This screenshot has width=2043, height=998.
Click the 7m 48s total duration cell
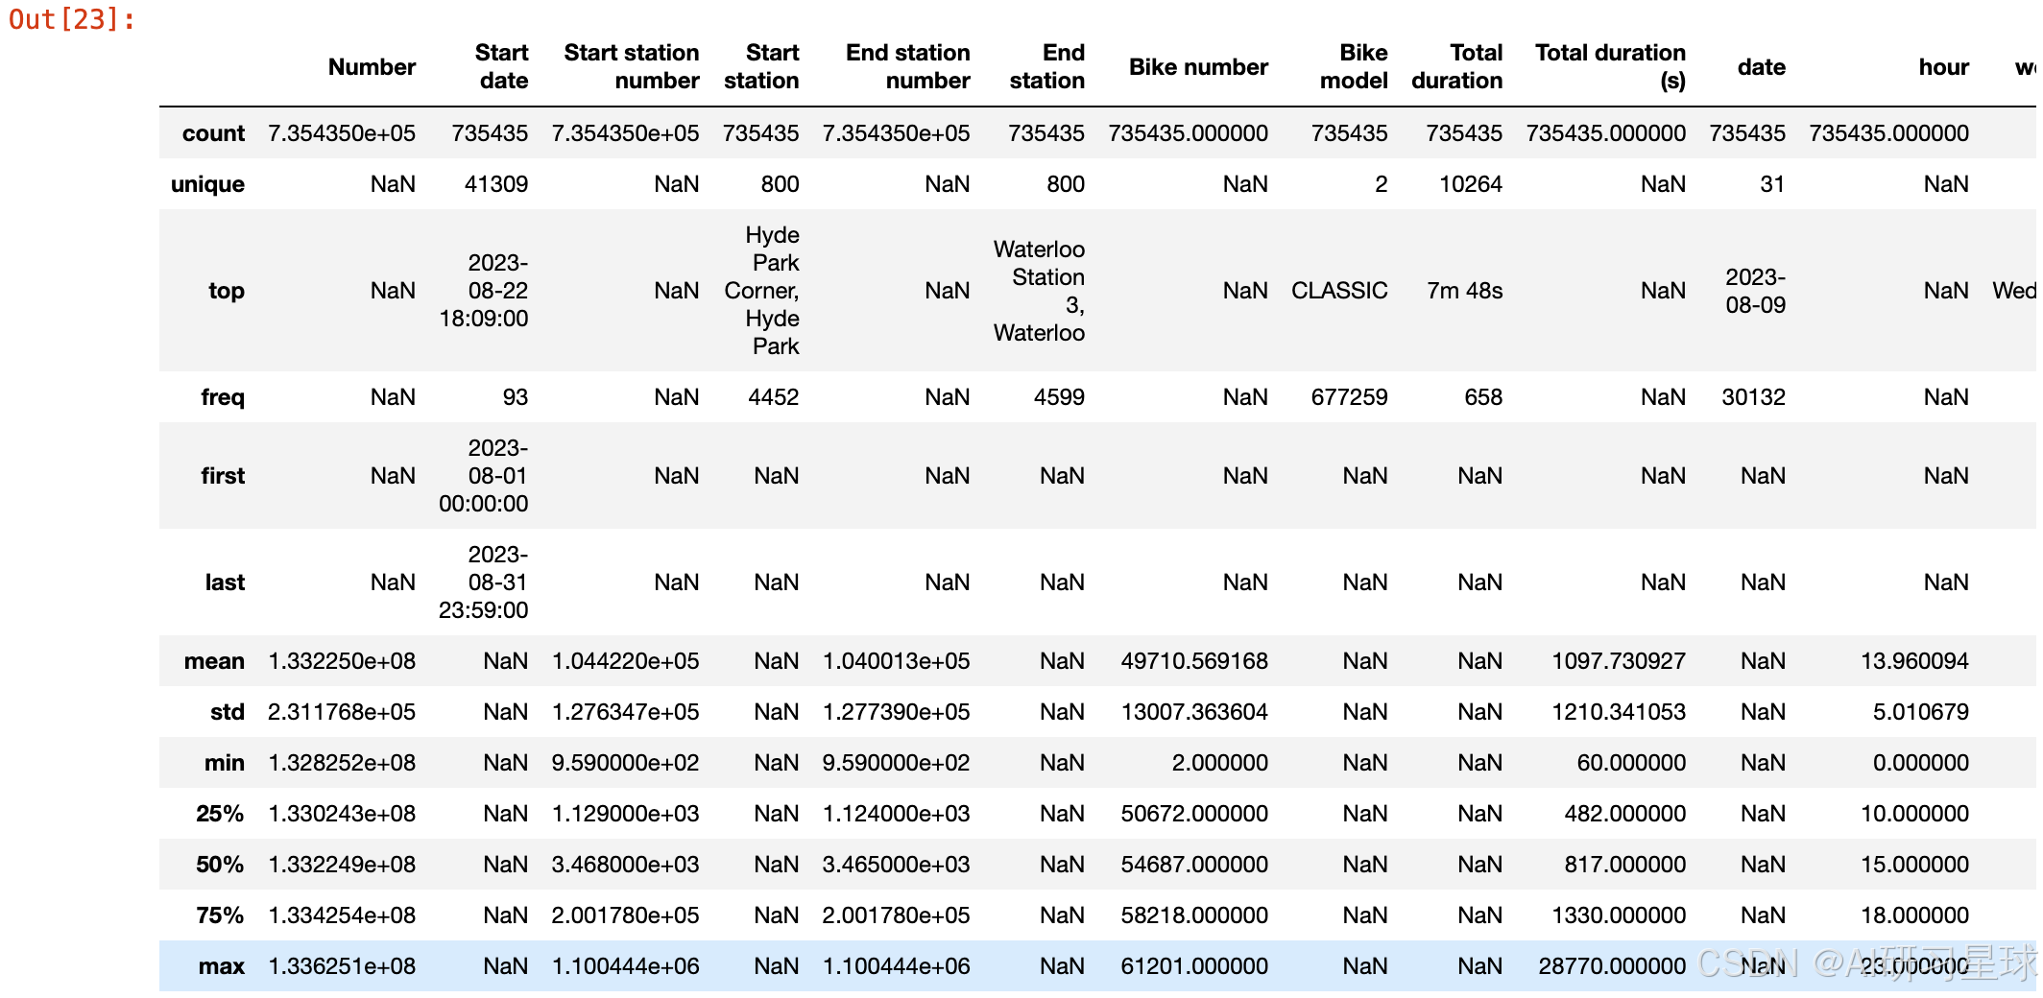pyautogui.click(x=1465, y=291)
